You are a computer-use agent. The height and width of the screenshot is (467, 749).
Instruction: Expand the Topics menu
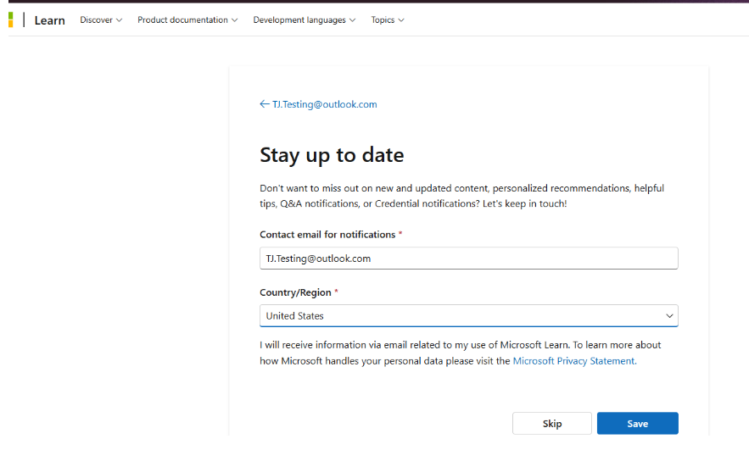coord(388,20)
